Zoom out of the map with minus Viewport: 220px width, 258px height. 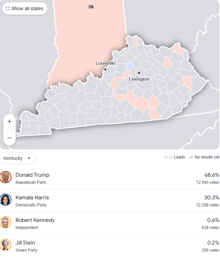9,138
